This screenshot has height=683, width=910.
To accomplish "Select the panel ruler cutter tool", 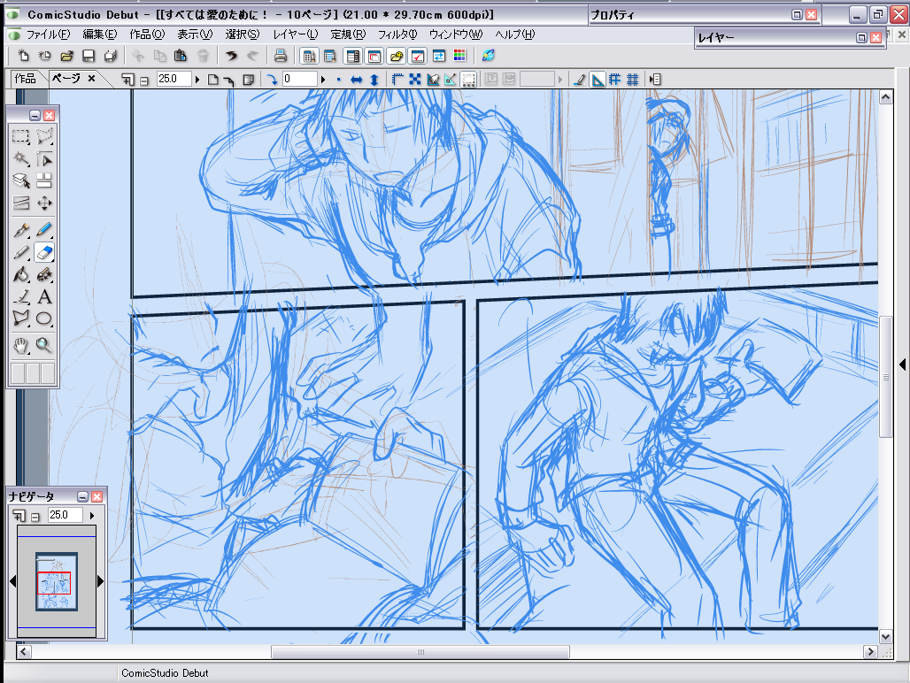I will [x=21, y=203].
